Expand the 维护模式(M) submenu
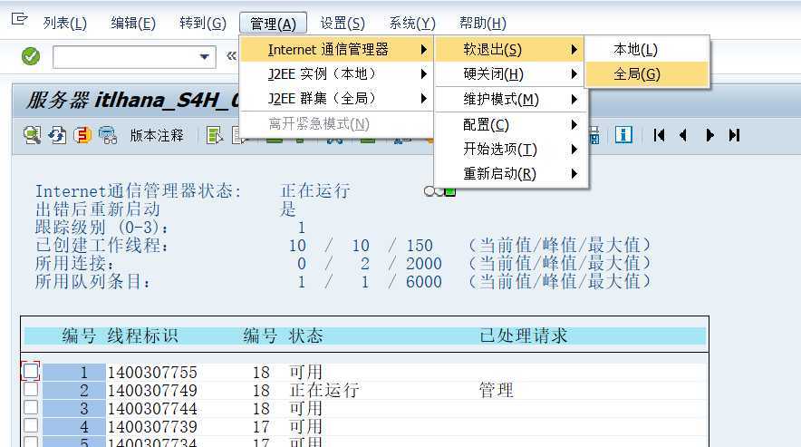The width and height of the screenshot is (801, 447). (509, 99)
